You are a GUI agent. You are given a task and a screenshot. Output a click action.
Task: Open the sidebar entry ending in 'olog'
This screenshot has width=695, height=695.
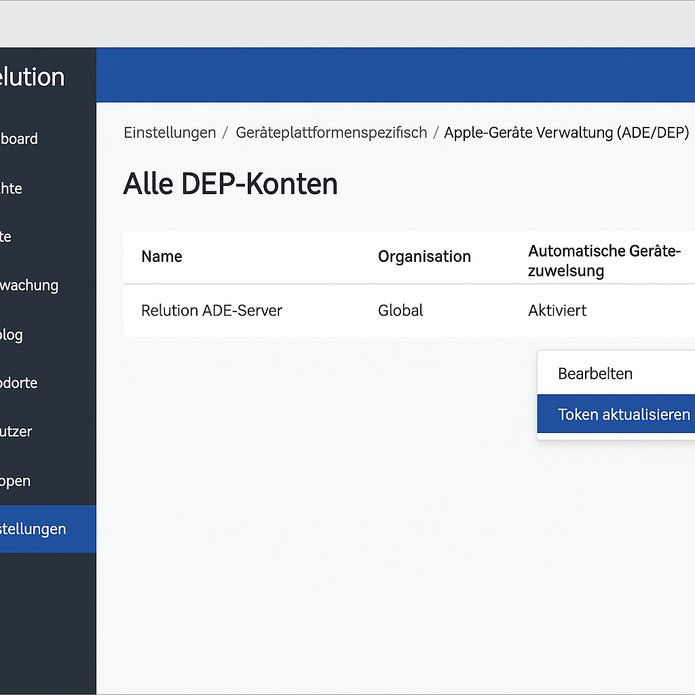coord(12,335)
